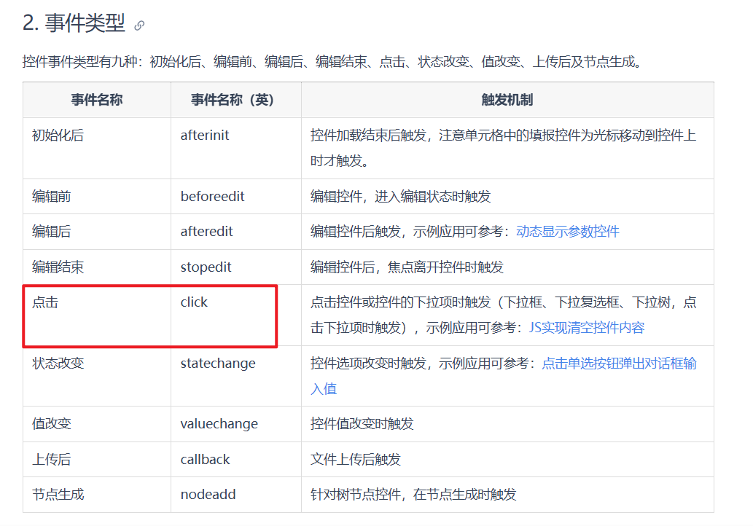This screenshot has height=526, width=753.
Task: Select the 事件名称 column header
Action: pos(97,100)
